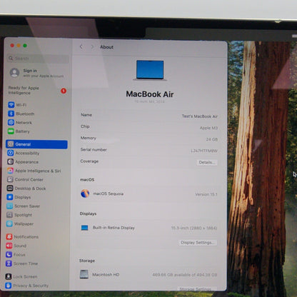Select the Network globe icon
This screenshot has height=297, width=297.
(x=11, y=122)
